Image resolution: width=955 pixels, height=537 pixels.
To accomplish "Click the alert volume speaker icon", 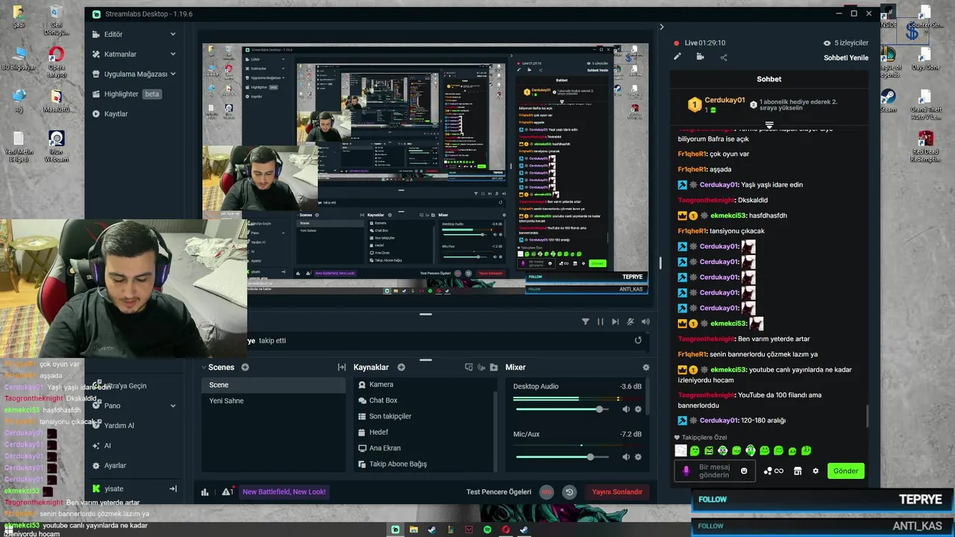I will click(645, 321).
